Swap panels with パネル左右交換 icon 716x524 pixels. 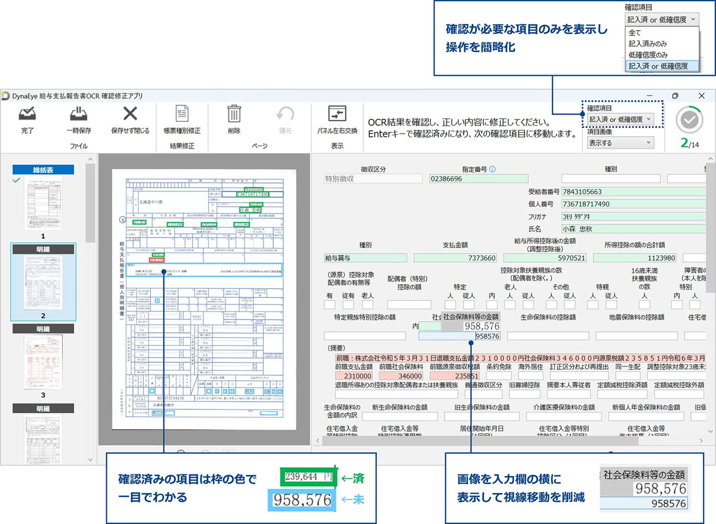tap(337, 114)
